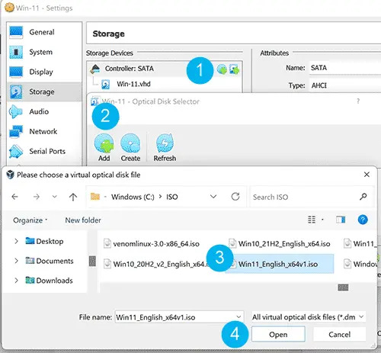The width and height of the screenshot is (381, 353).
Task: Select Win-11.vhd disk entry
Action: 133,84
